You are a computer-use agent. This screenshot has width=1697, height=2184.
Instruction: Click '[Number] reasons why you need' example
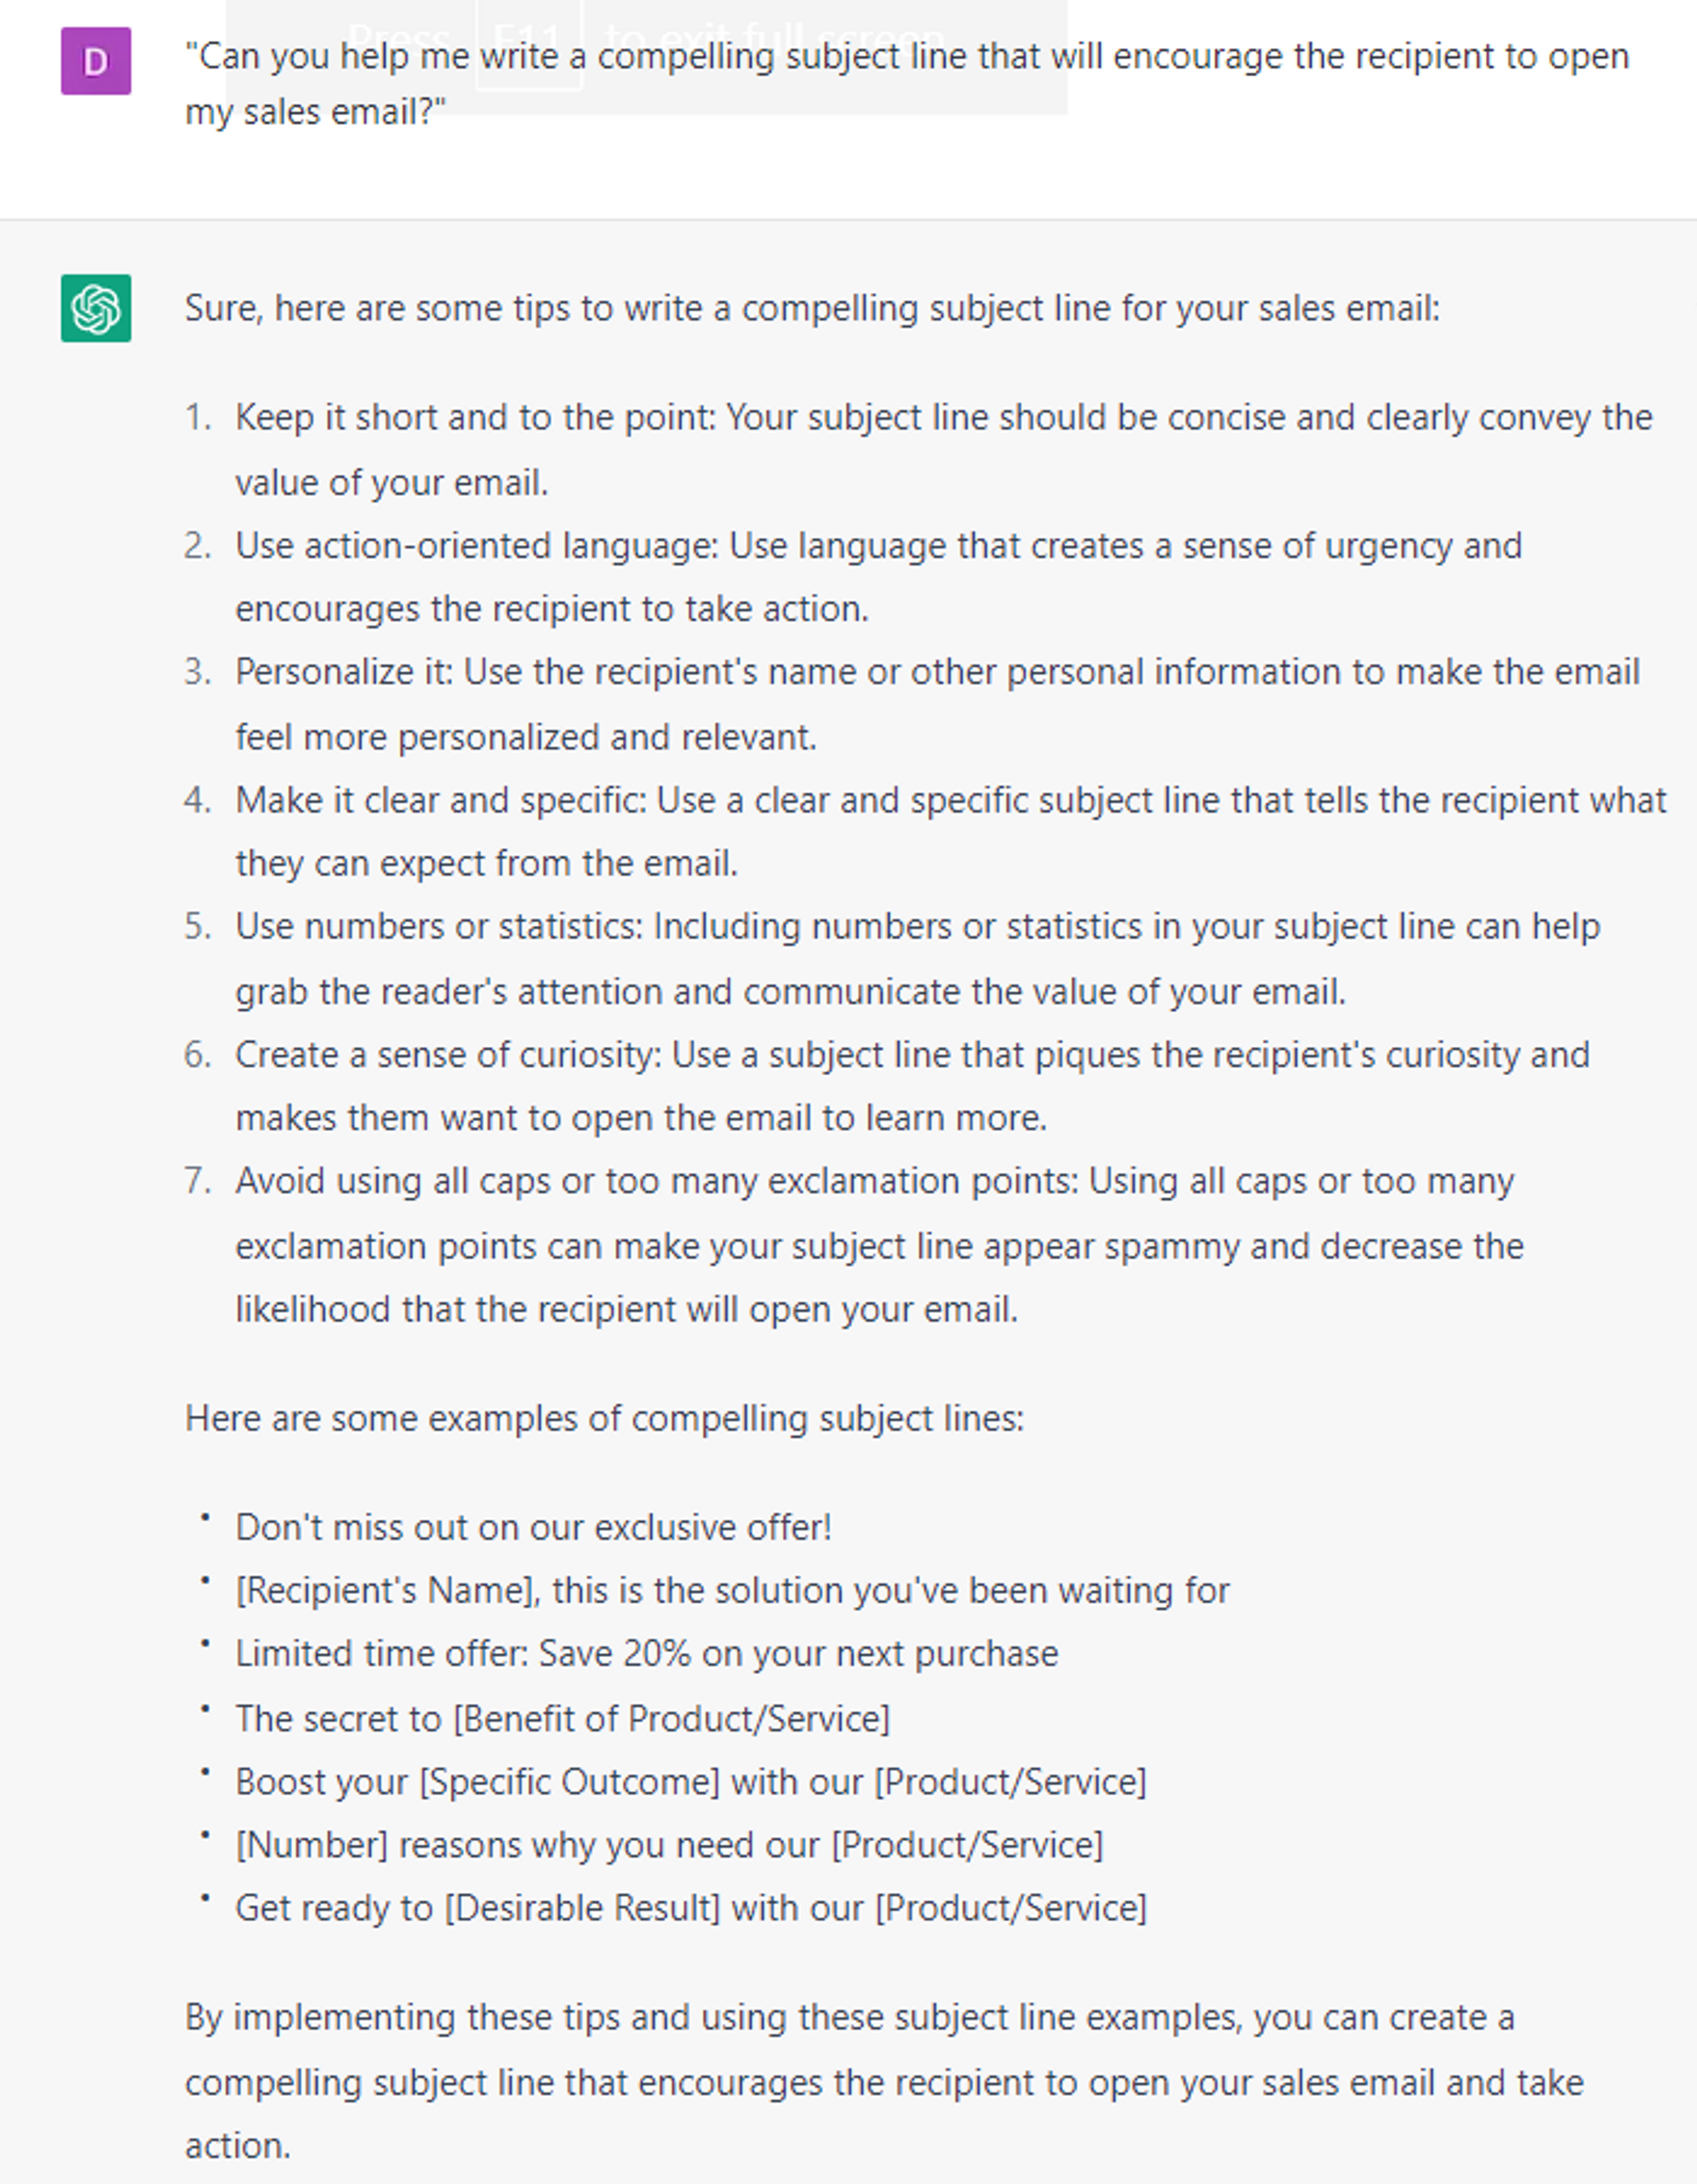click(x=669, y=1844)
